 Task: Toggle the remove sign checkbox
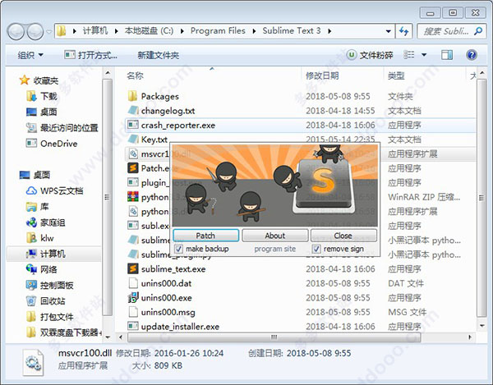pos(316,249)
